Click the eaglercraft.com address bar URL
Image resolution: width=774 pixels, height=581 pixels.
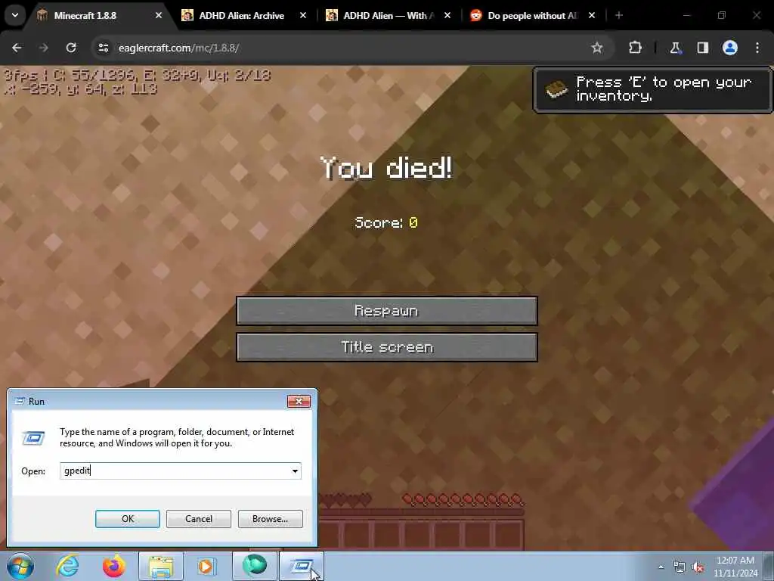pyautogui.click(x=178, y=48)
